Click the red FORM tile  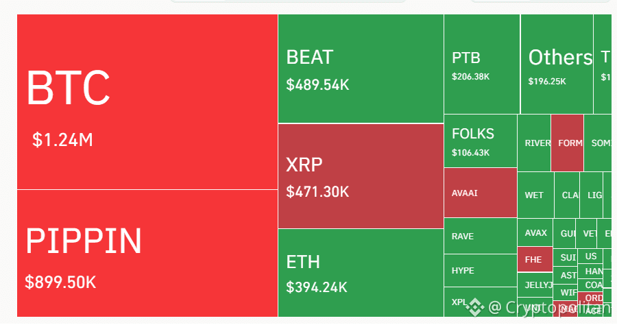(x=568, y=143)
